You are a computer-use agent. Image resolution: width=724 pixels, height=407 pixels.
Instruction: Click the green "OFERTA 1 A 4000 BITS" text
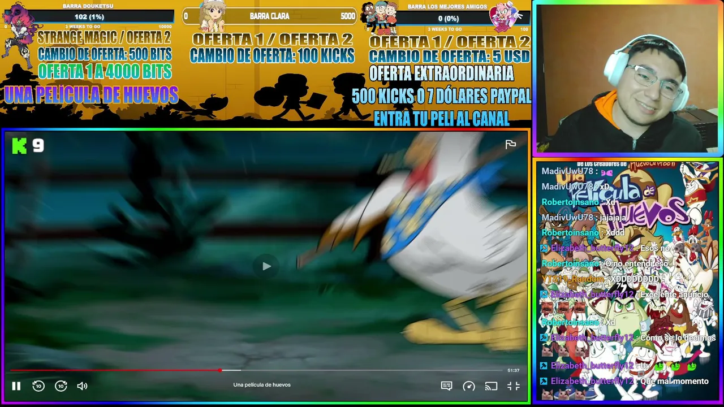pos(105,72)
